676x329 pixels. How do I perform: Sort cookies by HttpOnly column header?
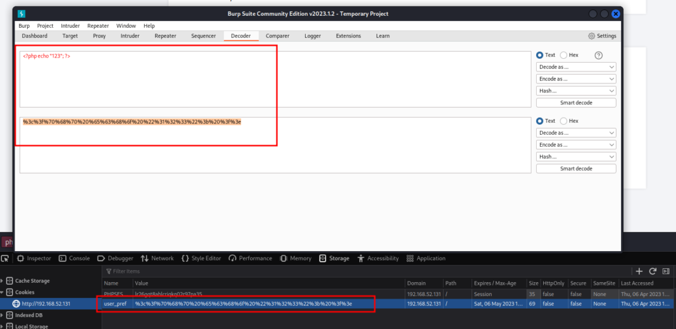point(554,283)
